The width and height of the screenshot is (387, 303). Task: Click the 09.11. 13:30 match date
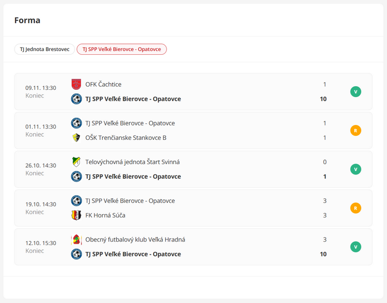41,88
